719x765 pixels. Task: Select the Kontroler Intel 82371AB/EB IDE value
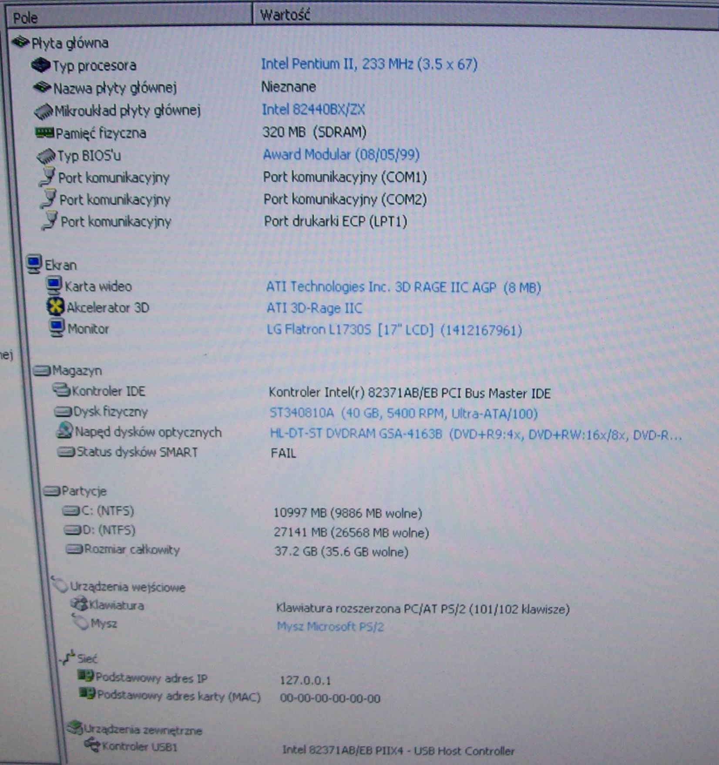tap(410, 393)
